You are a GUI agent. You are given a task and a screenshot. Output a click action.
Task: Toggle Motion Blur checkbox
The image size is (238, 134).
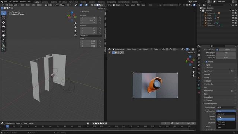tap(205, 84)
